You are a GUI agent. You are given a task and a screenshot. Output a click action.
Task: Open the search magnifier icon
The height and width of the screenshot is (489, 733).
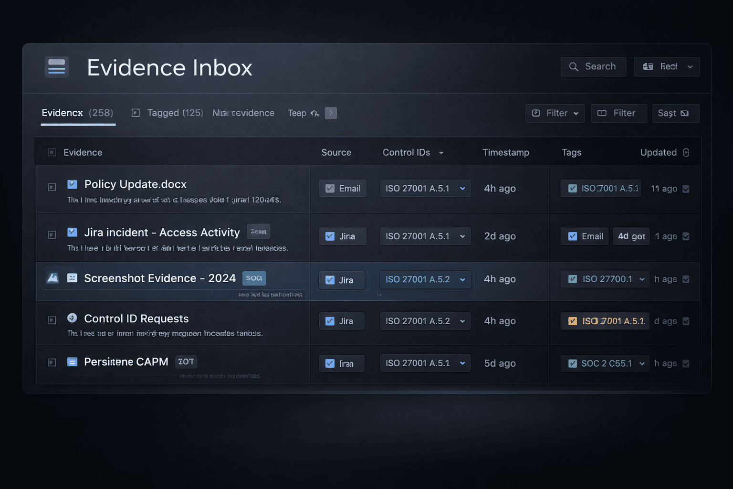[x=573, y=66]
